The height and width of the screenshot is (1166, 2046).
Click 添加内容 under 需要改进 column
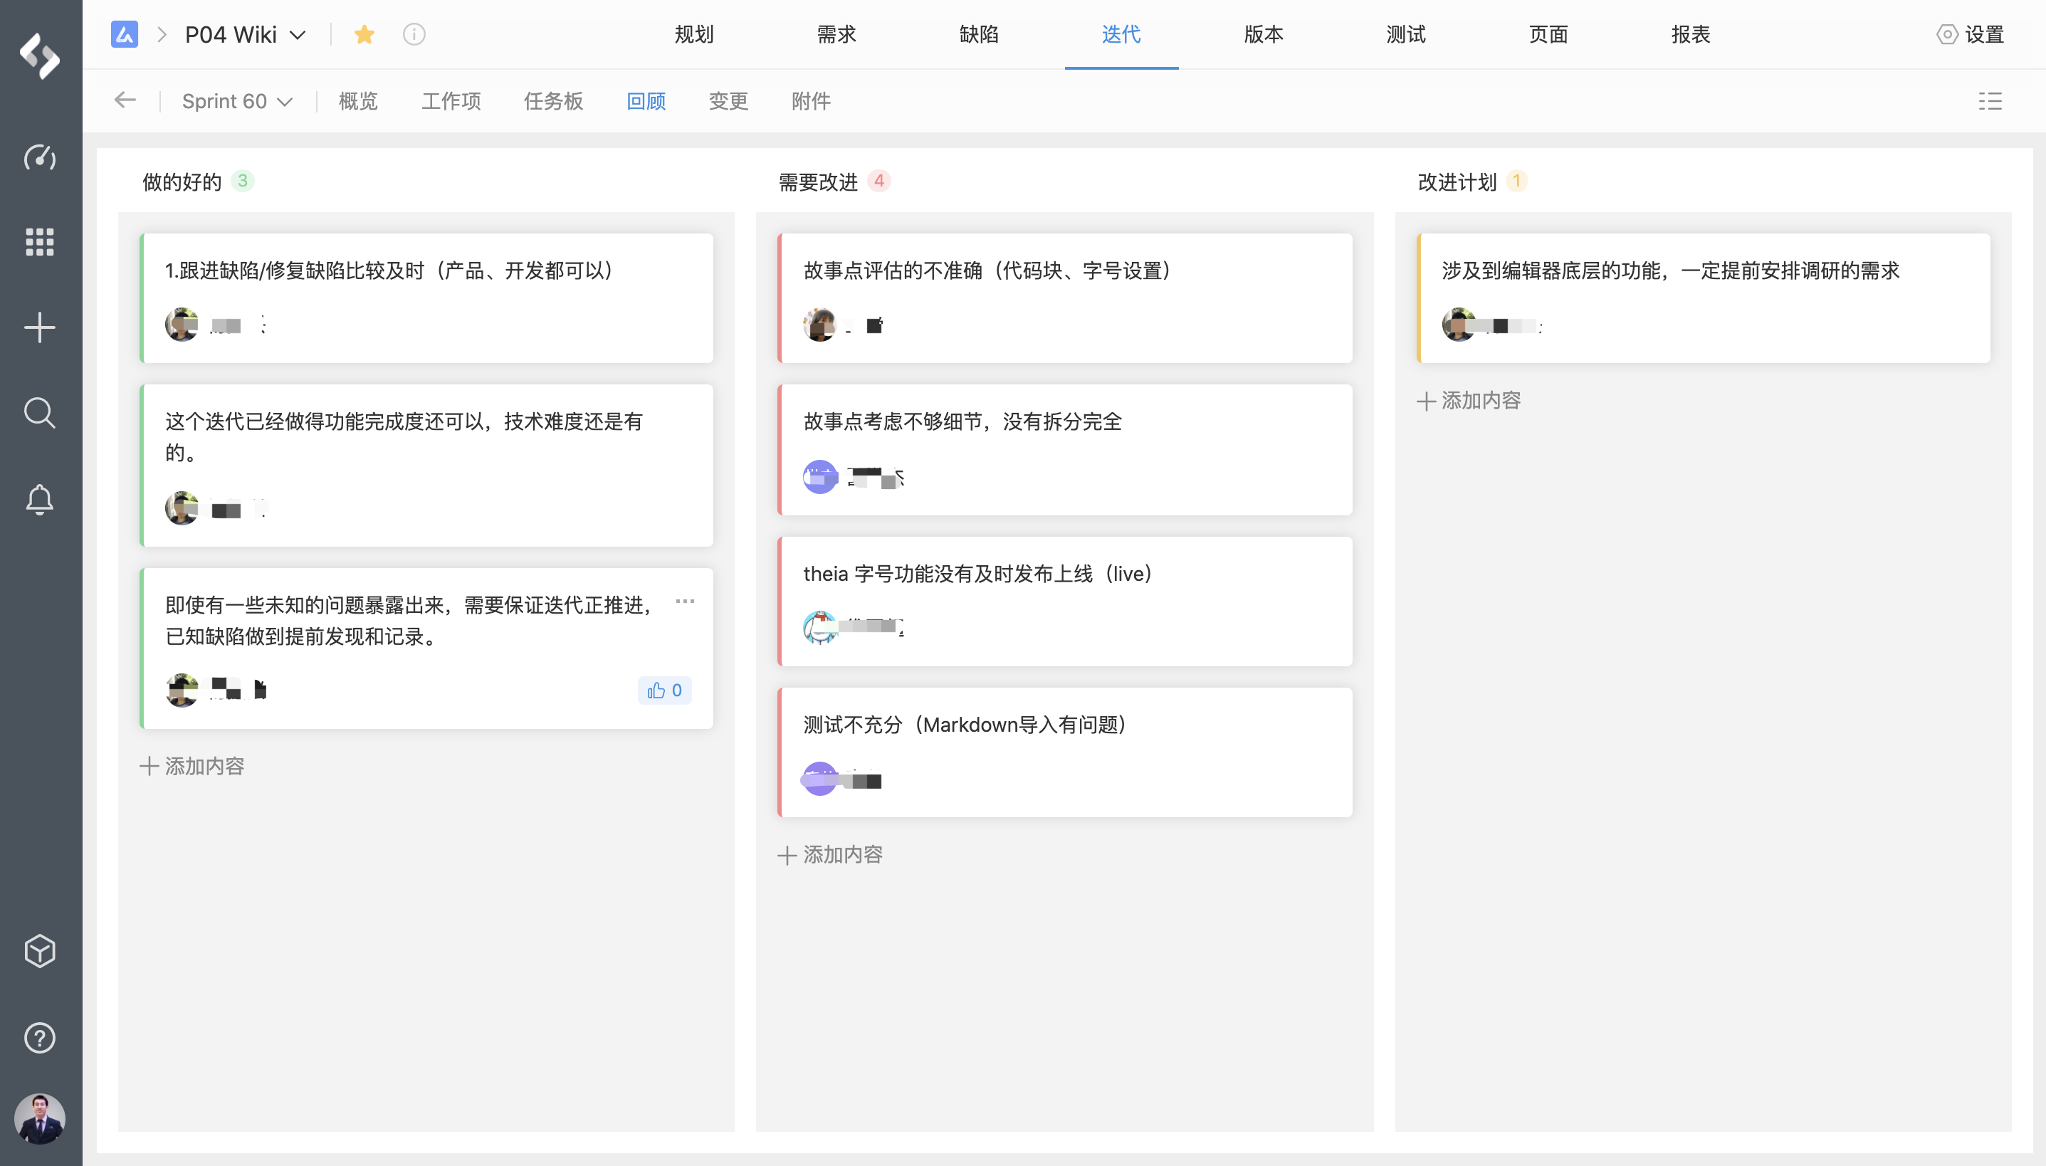pyautogui.click(x=830, y=856)
